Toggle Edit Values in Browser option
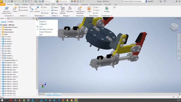 click(46, 29)
